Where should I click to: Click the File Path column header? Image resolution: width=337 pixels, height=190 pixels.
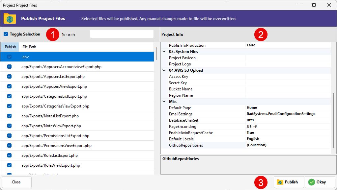pos(29,47)
